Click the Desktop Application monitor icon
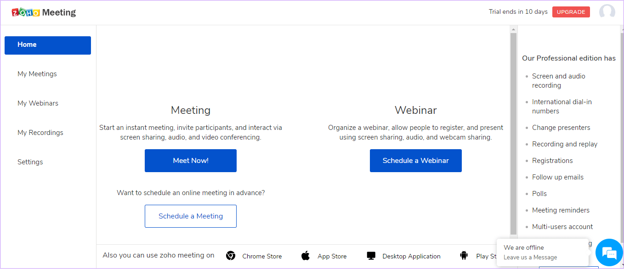 [x=371, y=256]
